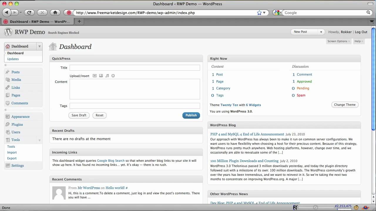376x211 pixels.
Task: Click the QuickPress Content text area
Action: pos(135,89)
